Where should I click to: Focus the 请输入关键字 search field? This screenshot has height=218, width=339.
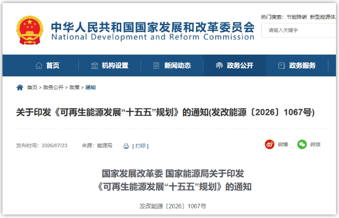point(299,30)
